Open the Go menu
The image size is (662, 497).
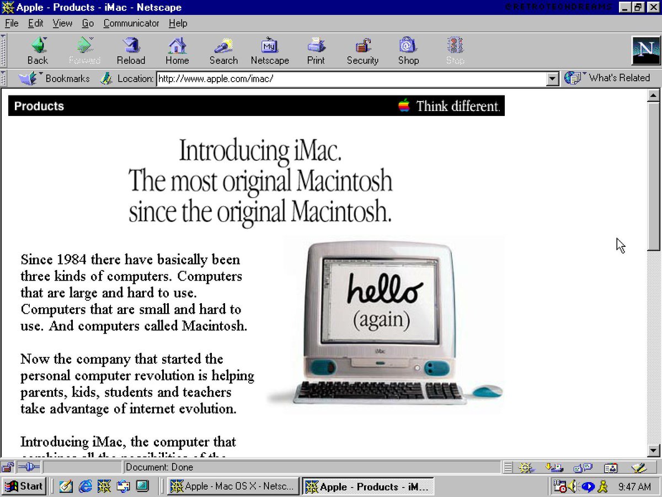(x=88, y=23)
